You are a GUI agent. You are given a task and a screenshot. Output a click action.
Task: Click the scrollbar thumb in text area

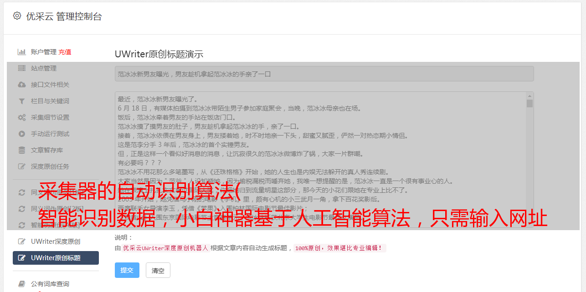tap(529, 104)
